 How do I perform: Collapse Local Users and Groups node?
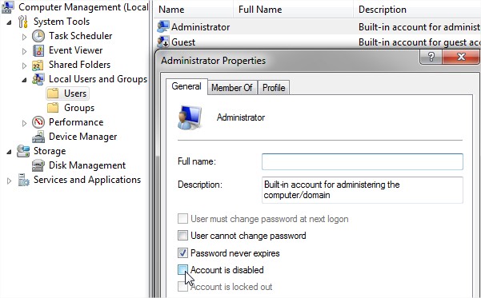pos(24,80)
